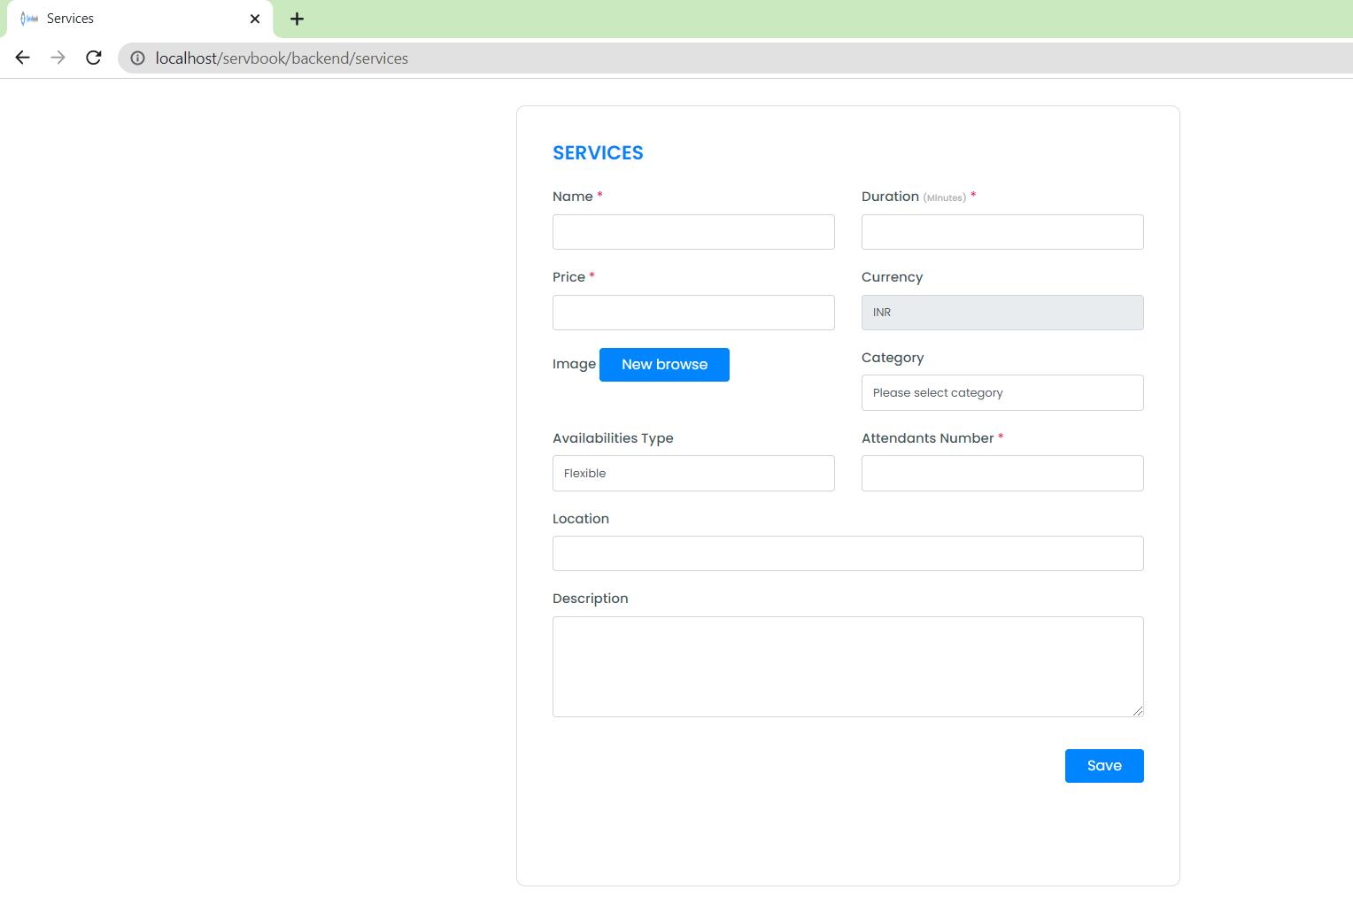1353x897 pixels.
Task: Click the address bar URL
Action: [x=282, y=58]
